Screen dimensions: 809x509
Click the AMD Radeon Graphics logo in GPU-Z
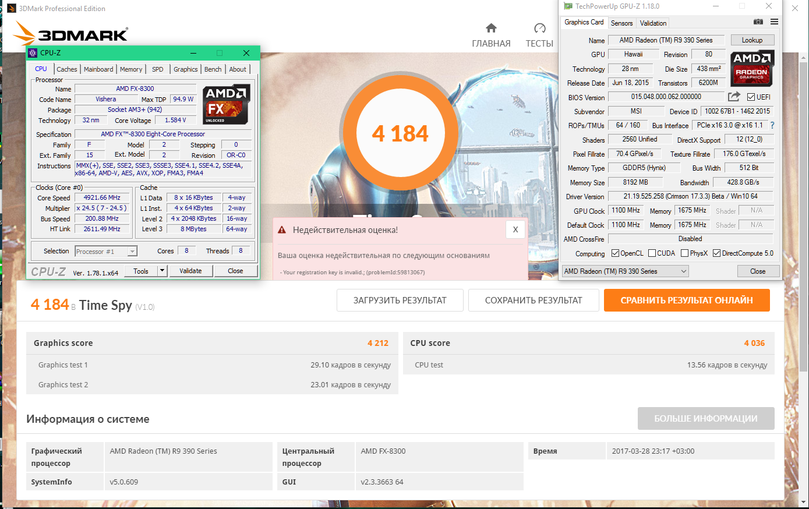(752, 68)
